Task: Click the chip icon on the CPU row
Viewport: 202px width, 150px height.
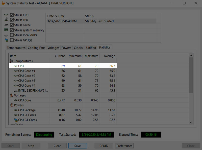Action: [x=16, y=66]
